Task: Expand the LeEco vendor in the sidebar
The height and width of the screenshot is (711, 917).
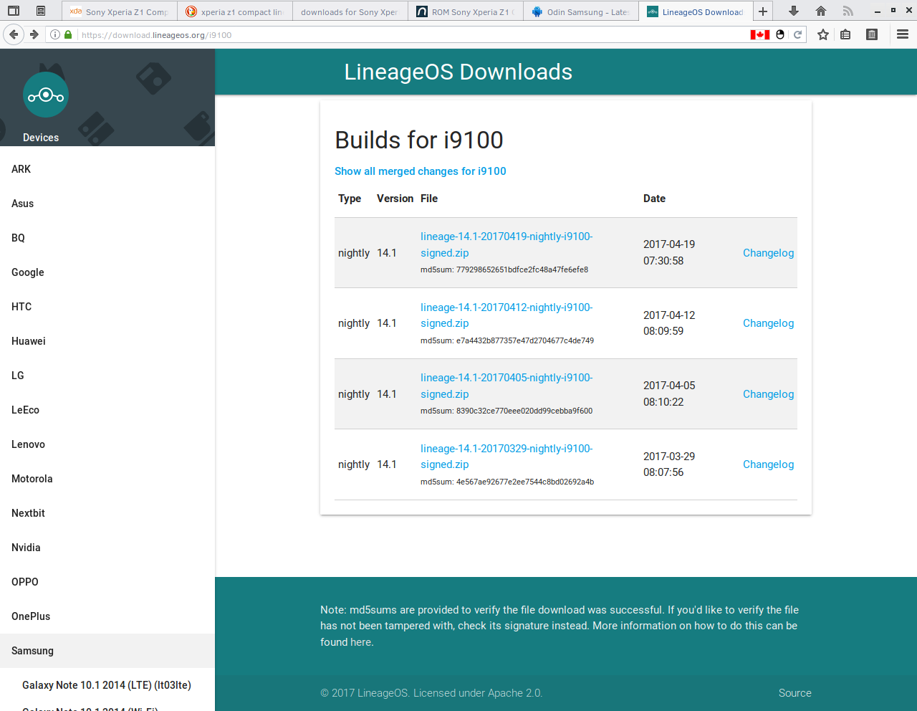Action: pos(107,410)
